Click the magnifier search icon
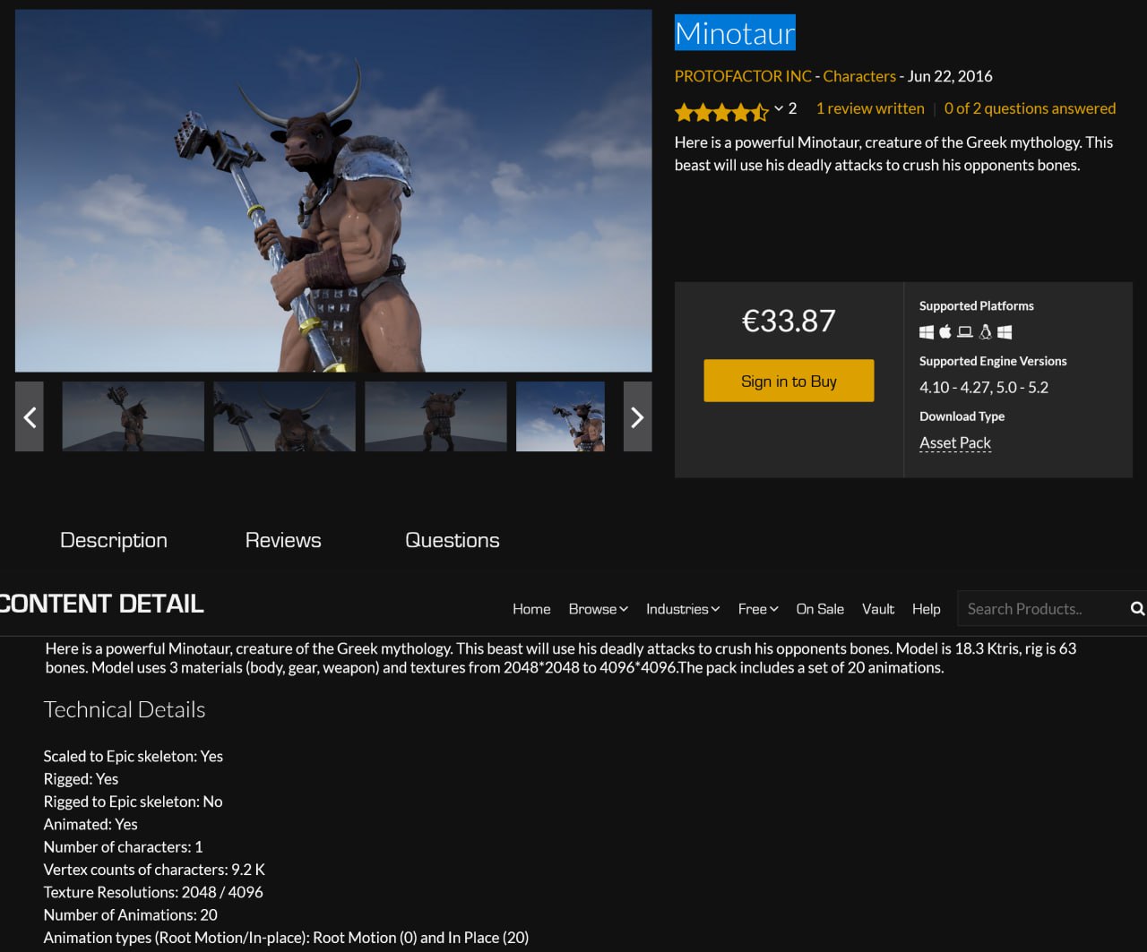The image size is (1147, 952). tap(1137, 609)
